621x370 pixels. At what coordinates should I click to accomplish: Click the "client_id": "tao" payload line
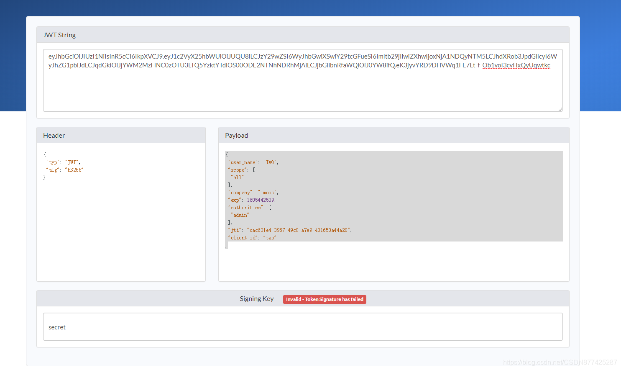point(252,238)
